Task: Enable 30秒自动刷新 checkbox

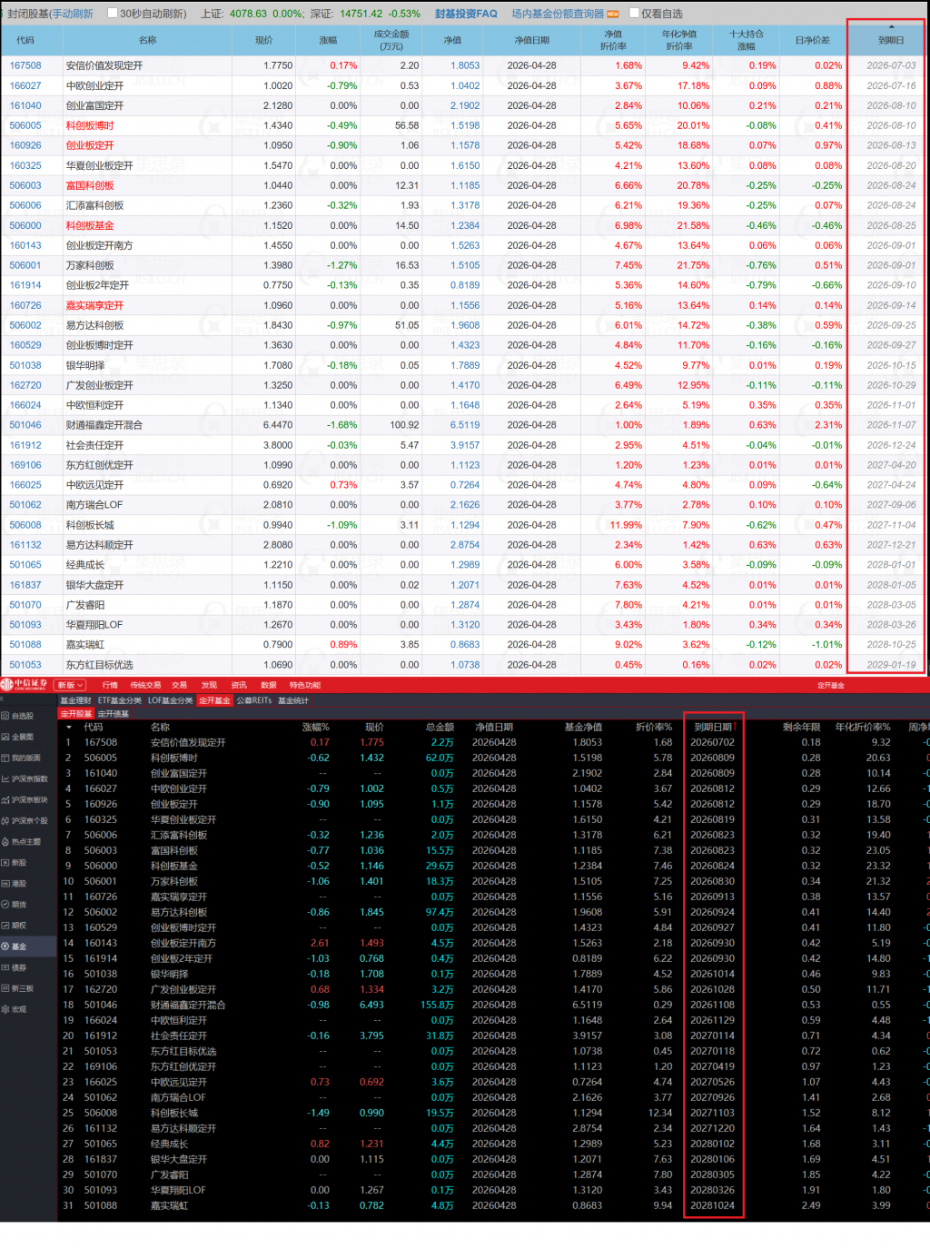Action: tap(113, 13)
